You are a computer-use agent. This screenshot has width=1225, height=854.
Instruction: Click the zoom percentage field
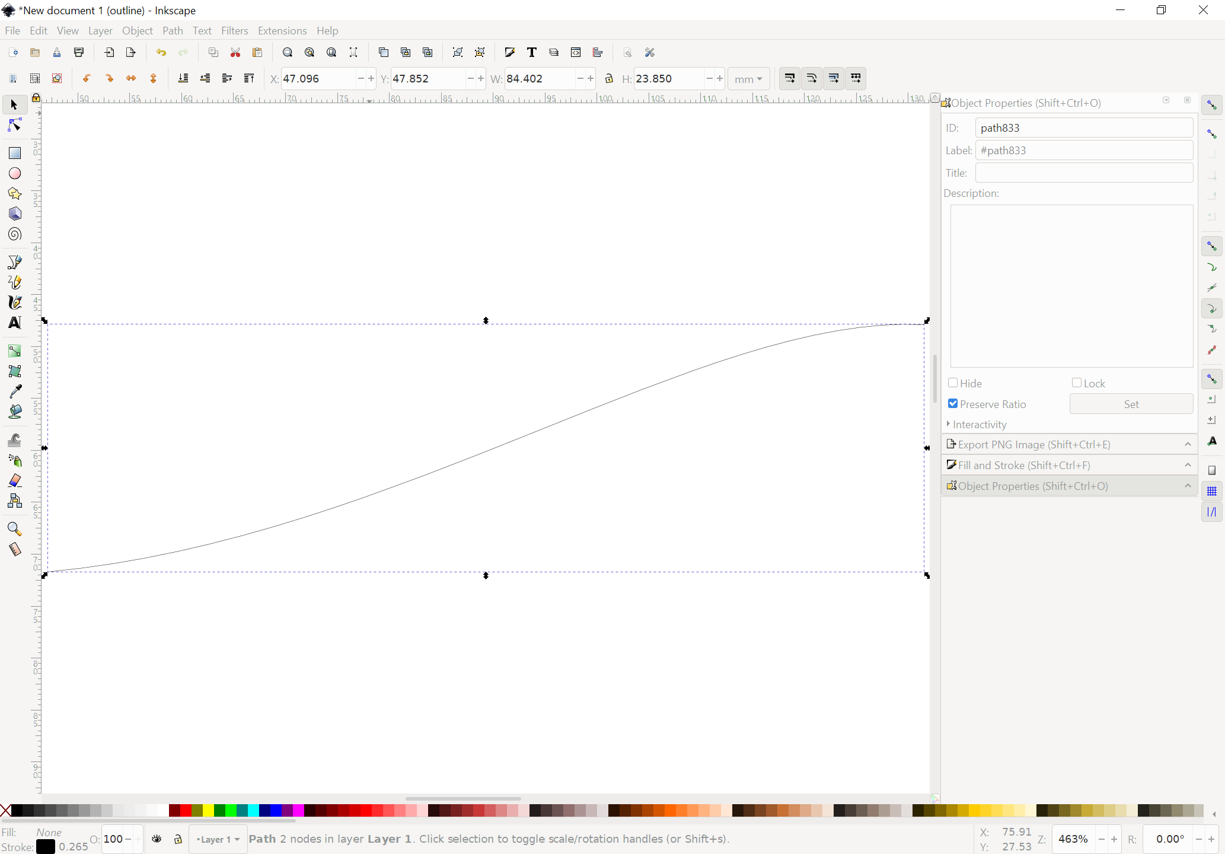(1074, 839)
